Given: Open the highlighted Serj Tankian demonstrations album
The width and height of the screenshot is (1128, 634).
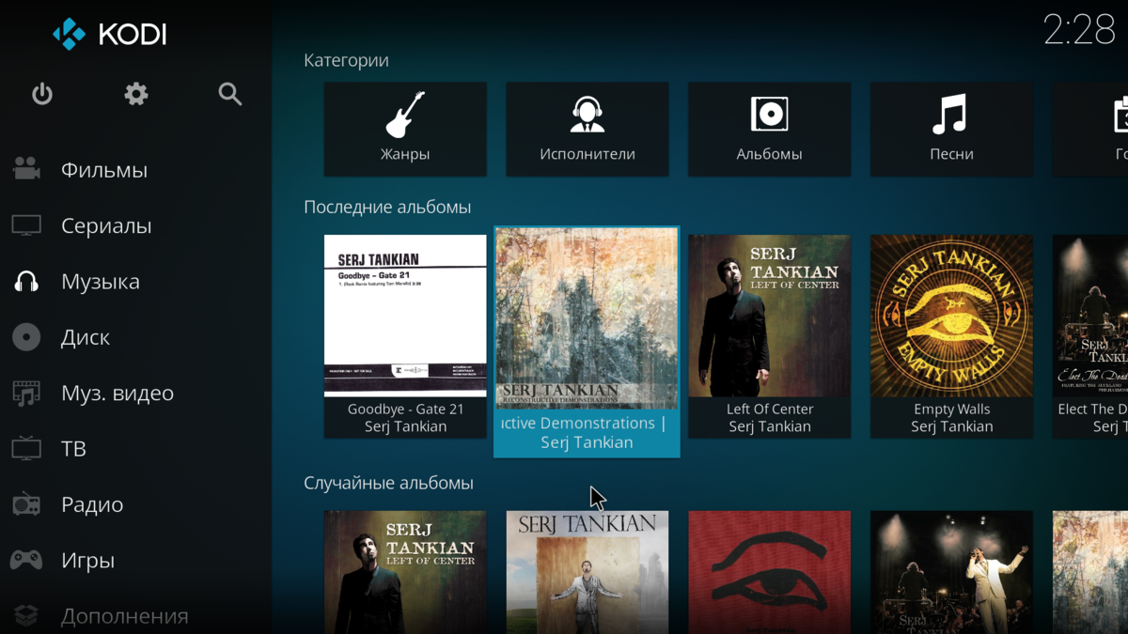Looking at the screenshot, I should coord(587,342).
